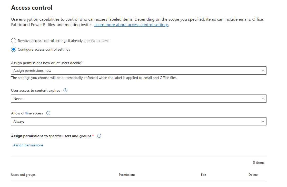
Task: Click the "Assign permissions" link
Action: [28, 145]
